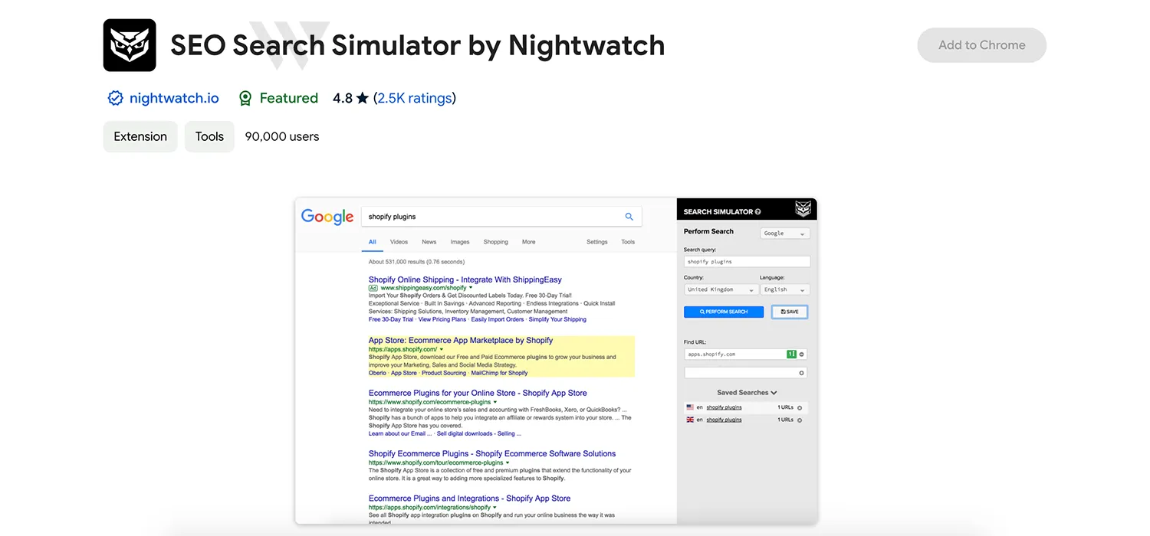
Task: Click the star icon beside the 4.8 rating
Action: point(363,98)
